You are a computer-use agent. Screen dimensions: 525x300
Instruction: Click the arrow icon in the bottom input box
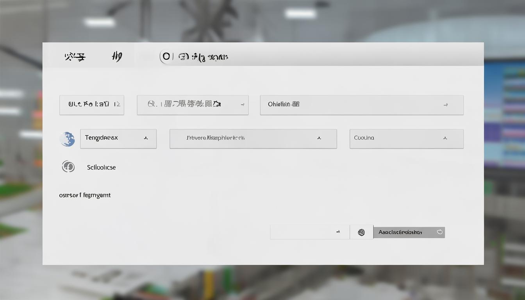click(338, 232)
